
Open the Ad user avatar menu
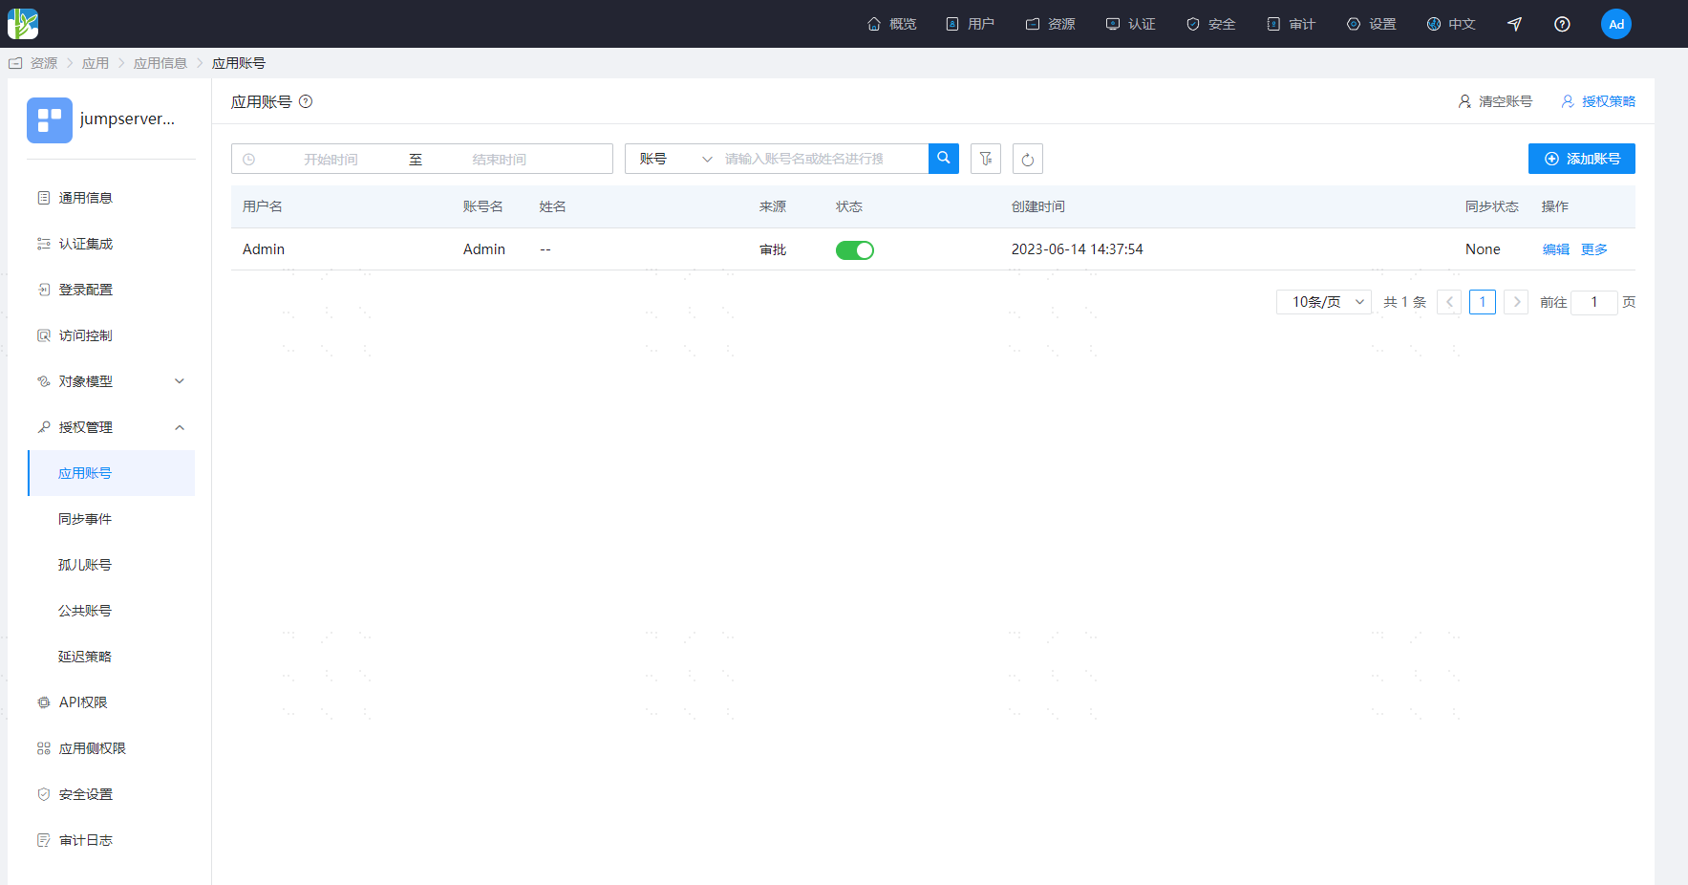click(x=1616, y=24)
